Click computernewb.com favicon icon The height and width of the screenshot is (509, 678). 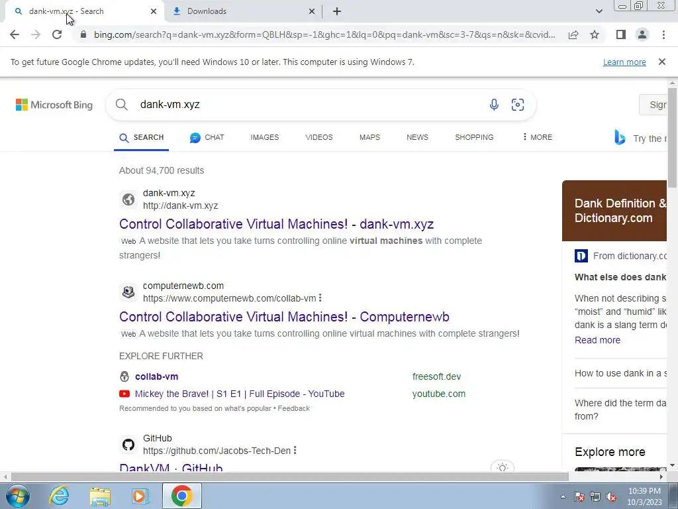tap(128, 292)
